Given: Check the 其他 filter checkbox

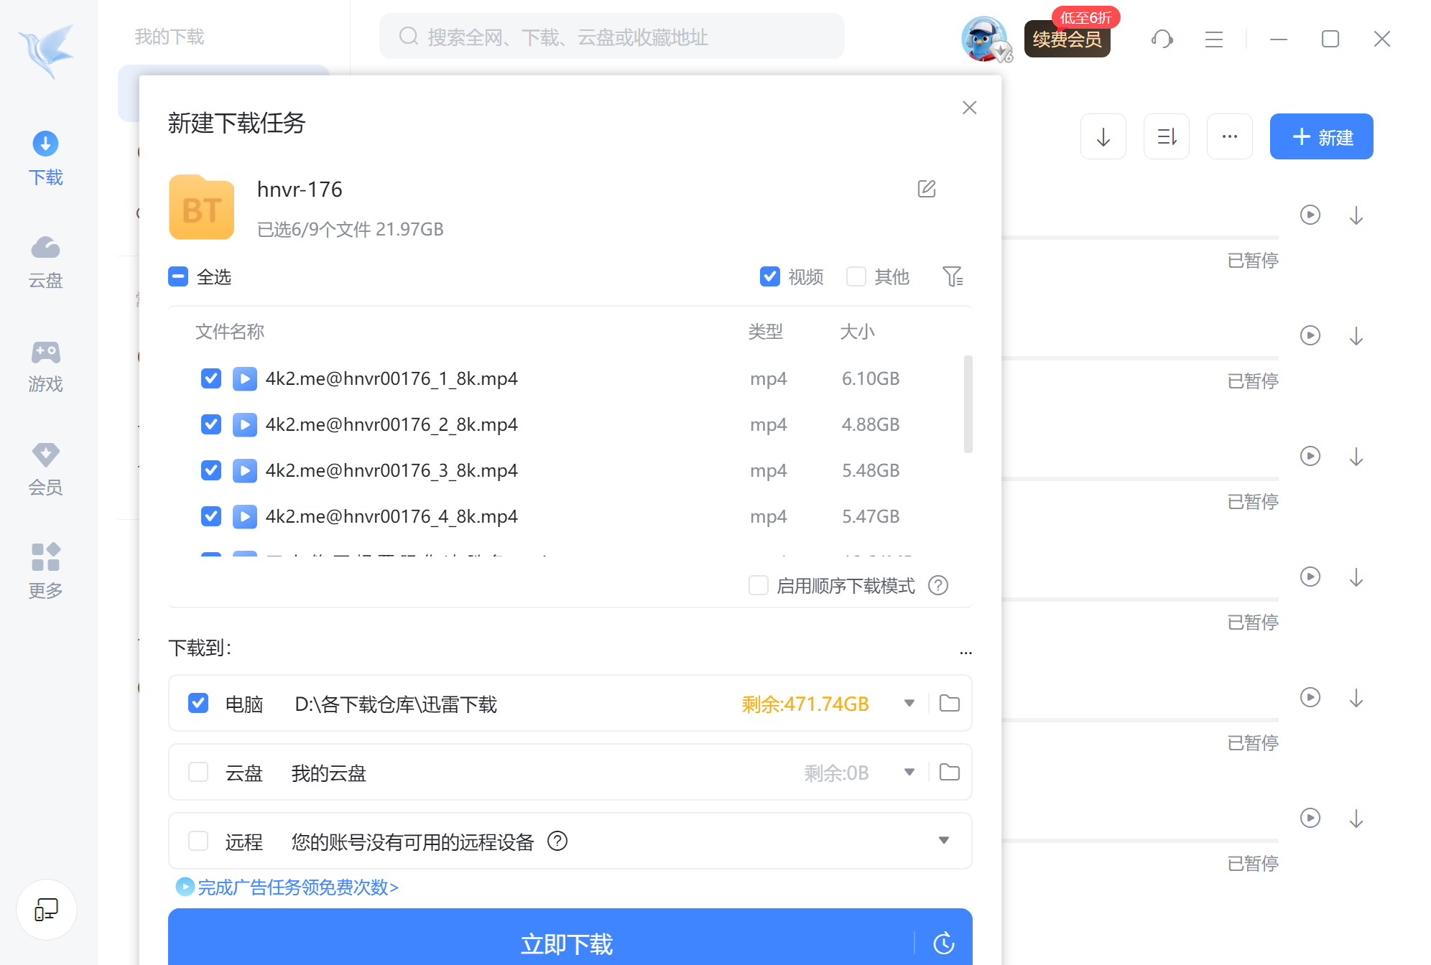Looking at the screenshot, I should (856, 276).
